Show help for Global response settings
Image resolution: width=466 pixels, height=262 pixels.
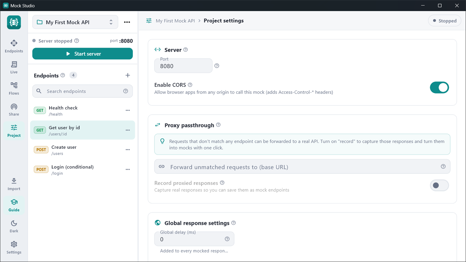[233, 223]
